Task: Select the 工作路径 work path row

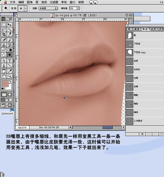Action: click(x=145, y=121)
